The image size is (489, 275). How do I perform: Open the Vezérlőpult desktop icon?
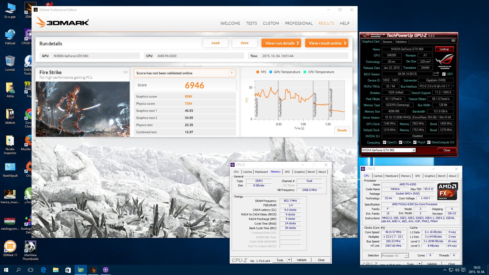tap(10, 170)
